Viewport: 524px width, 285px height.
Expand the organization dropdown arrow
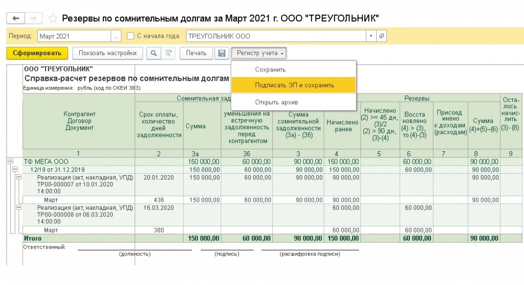click(371, 36)
